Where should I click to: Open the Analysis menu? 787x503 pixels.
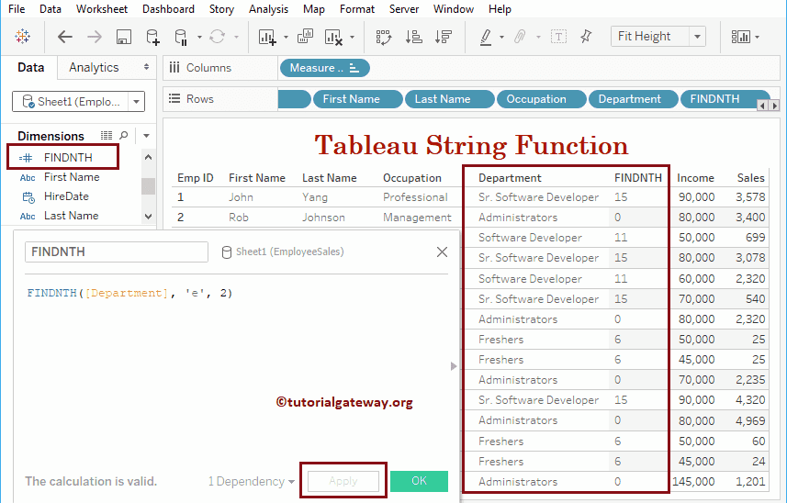click(x=268, y=9)
